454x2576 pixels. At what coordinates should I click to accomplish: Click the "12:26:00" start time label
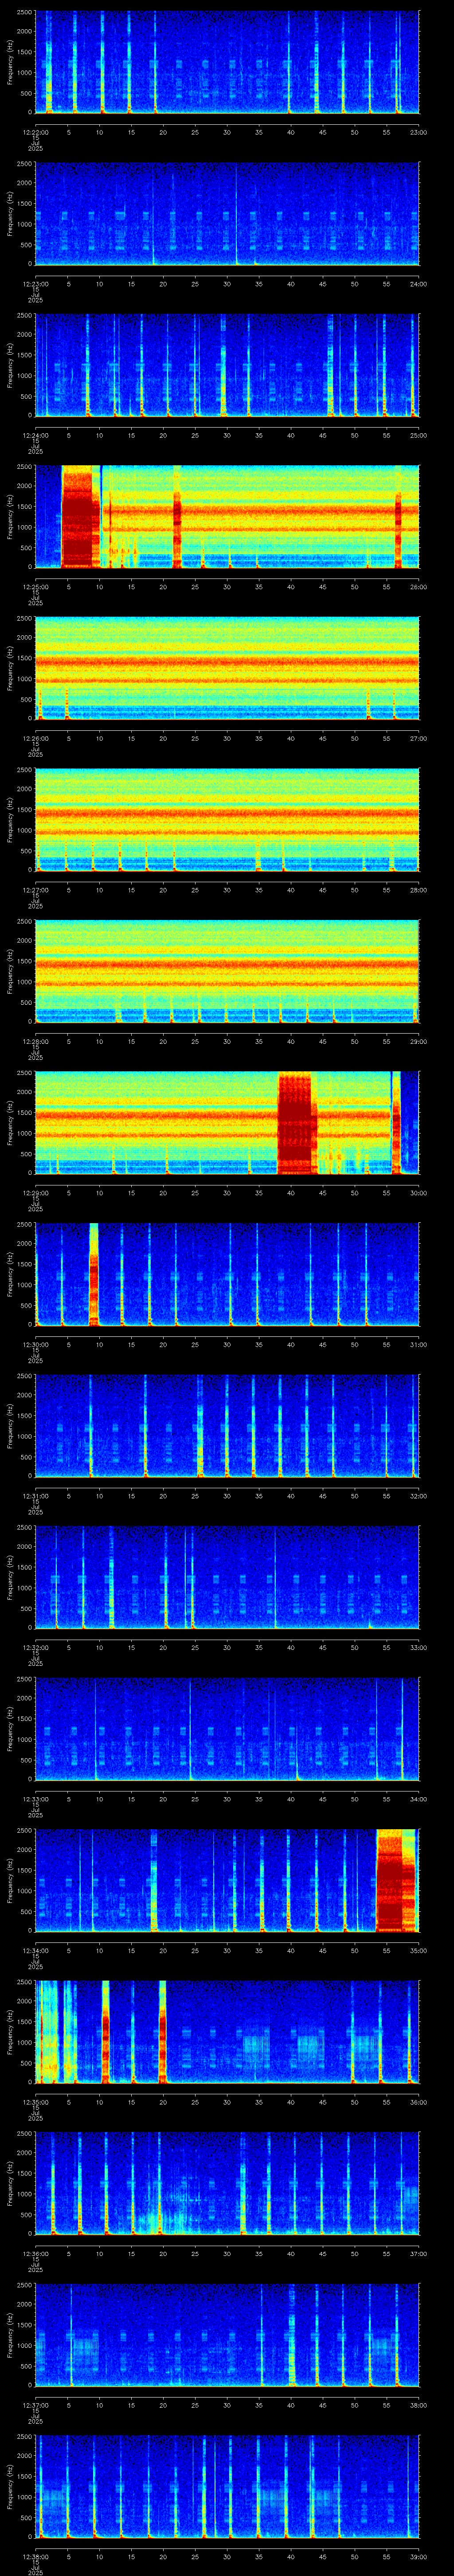coord(35,738)
